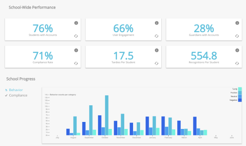The width and height of the screenshot is (246, 146).
Task: Click the October axis label
Action: coord(105,137)
